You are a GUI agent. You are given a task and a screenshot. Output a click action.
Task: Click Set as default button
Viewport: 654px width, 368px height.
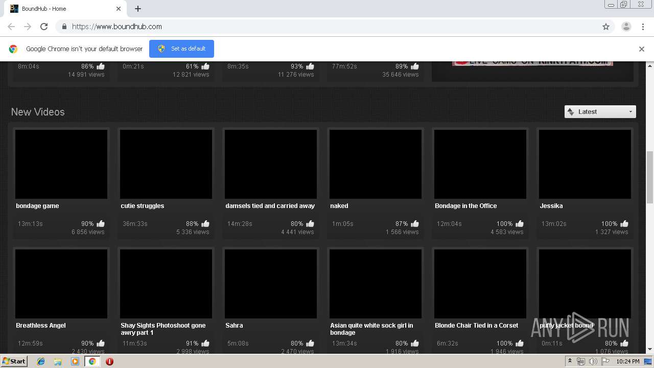click(181, 49)
